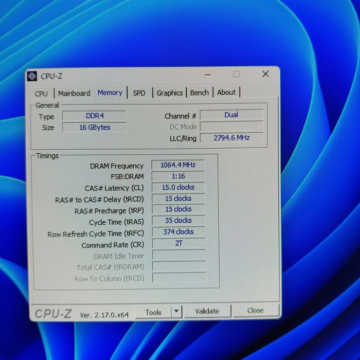Click the Tools button
Screen dimensions: 360x360
pyautogui.click(x=153, y=312)
